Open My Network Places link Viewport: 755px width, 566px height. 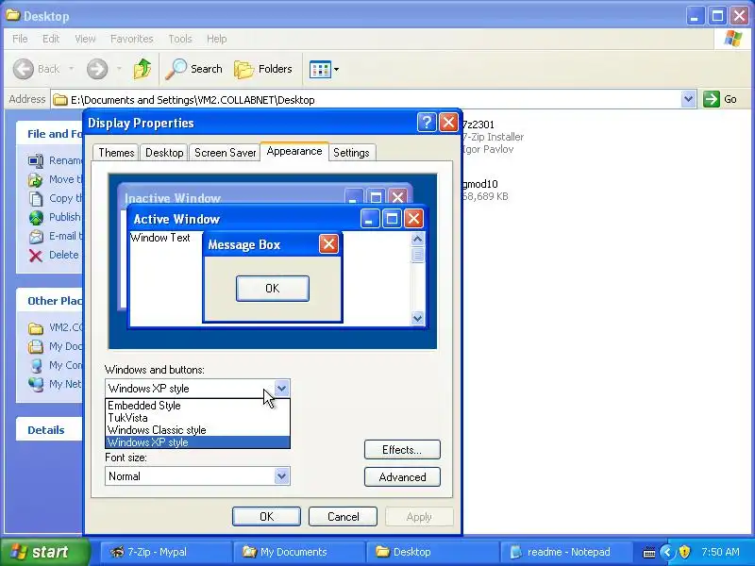56,384
